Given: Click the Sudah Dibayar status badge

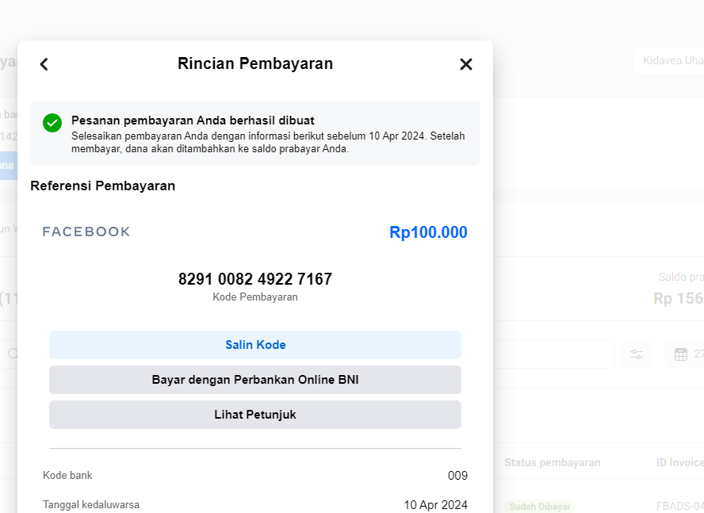Looking at the screenshot, I should (x=540, y=507).
